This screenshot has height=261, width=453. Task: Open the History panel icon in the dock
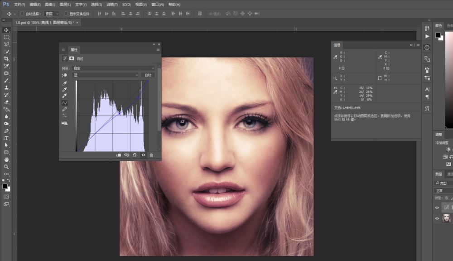click(427, 28)
